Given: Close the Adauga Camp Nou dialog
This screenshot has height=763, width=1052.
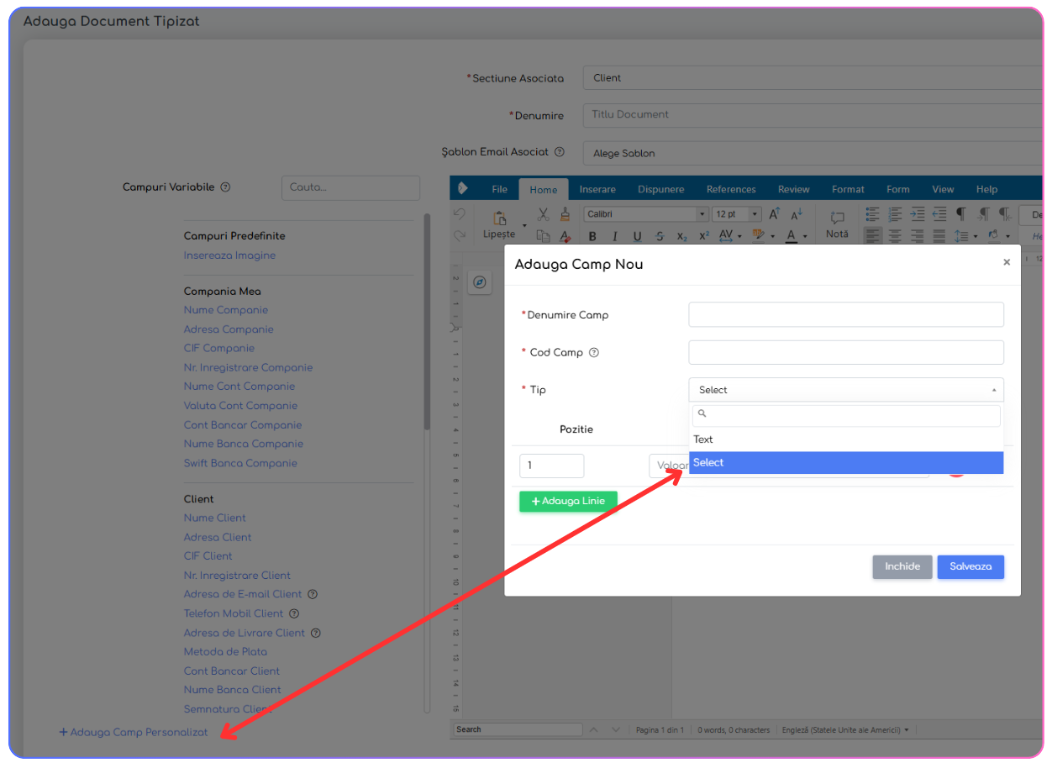Looking at the screenshot, I should (x=1006, y=263).
